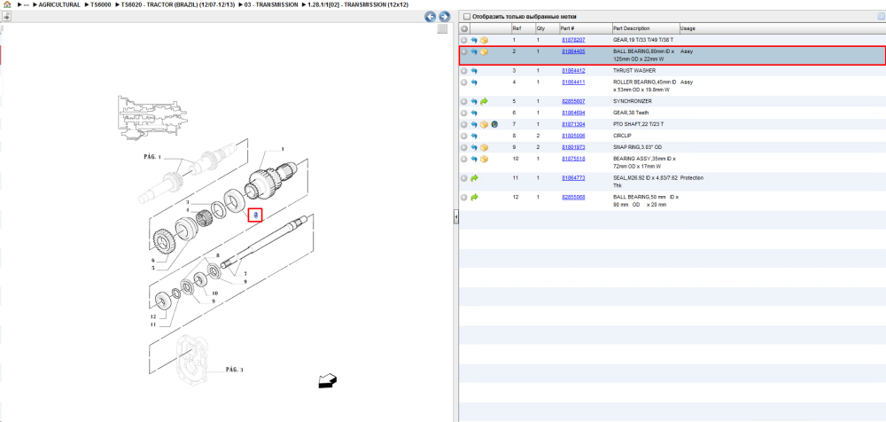Viewport: 886px width, 422px height.
Task: Select callout 7 on the diagram
Action: pyautogui.click(x=245, y=274)
